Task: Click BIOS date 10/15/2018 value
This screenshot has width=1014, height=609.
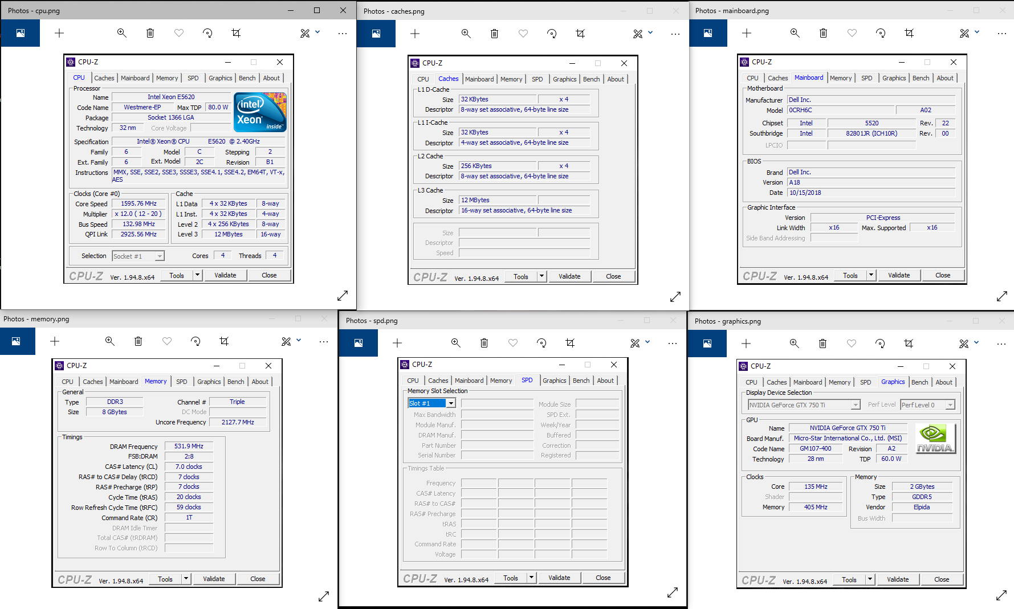Action: [x=871, y=193]
